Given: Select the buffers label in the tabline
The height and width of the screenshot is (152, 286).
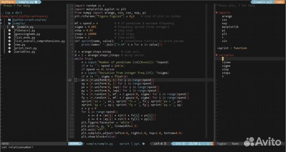Looking at the screenshot, I should click(7, 2).
